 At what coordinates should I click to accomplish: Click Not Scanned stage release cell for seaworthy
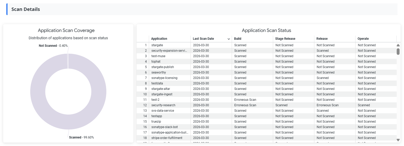(x=293, y=72)
